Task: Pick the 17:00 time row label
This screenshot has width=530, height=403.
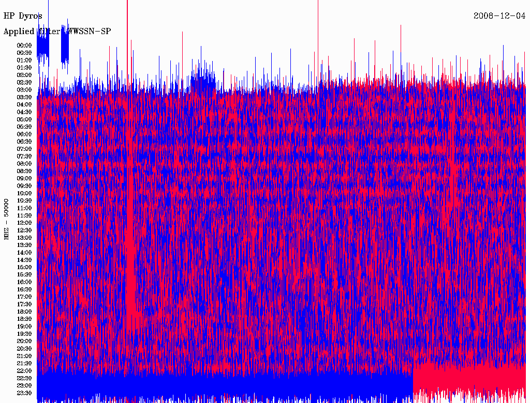Action: point(24,297)
